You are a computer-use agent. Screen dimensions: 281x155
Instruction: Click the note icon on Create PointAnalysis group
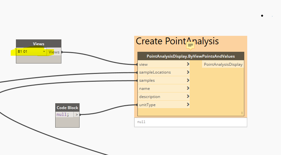pyautogui.click(x=190, y=46)
